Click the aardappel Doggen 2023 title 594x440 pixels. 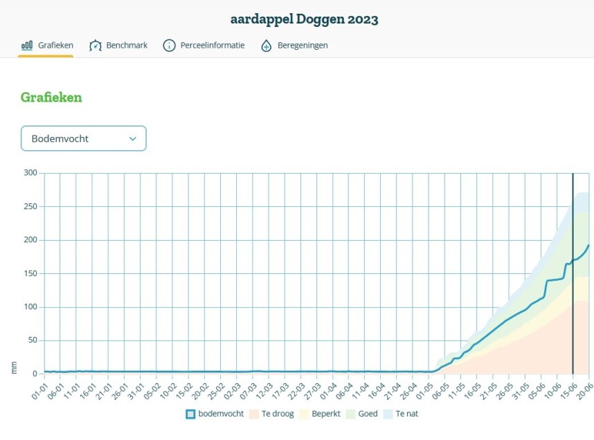click(x=305, y=19)
